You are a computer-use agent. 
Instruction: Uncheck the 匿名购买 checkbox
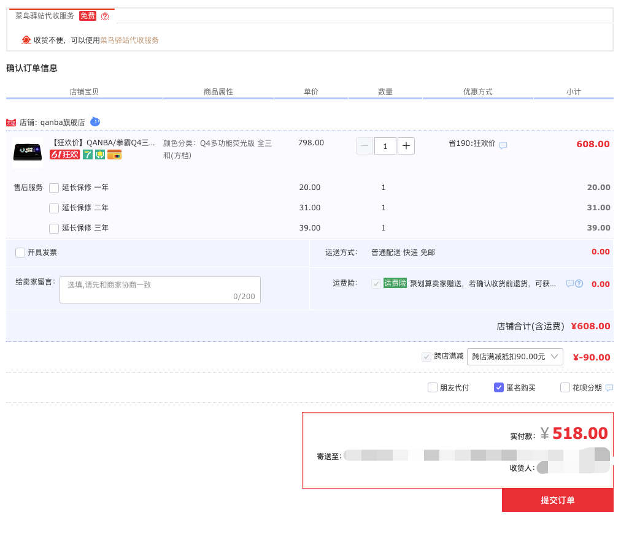tap(499, 387)
